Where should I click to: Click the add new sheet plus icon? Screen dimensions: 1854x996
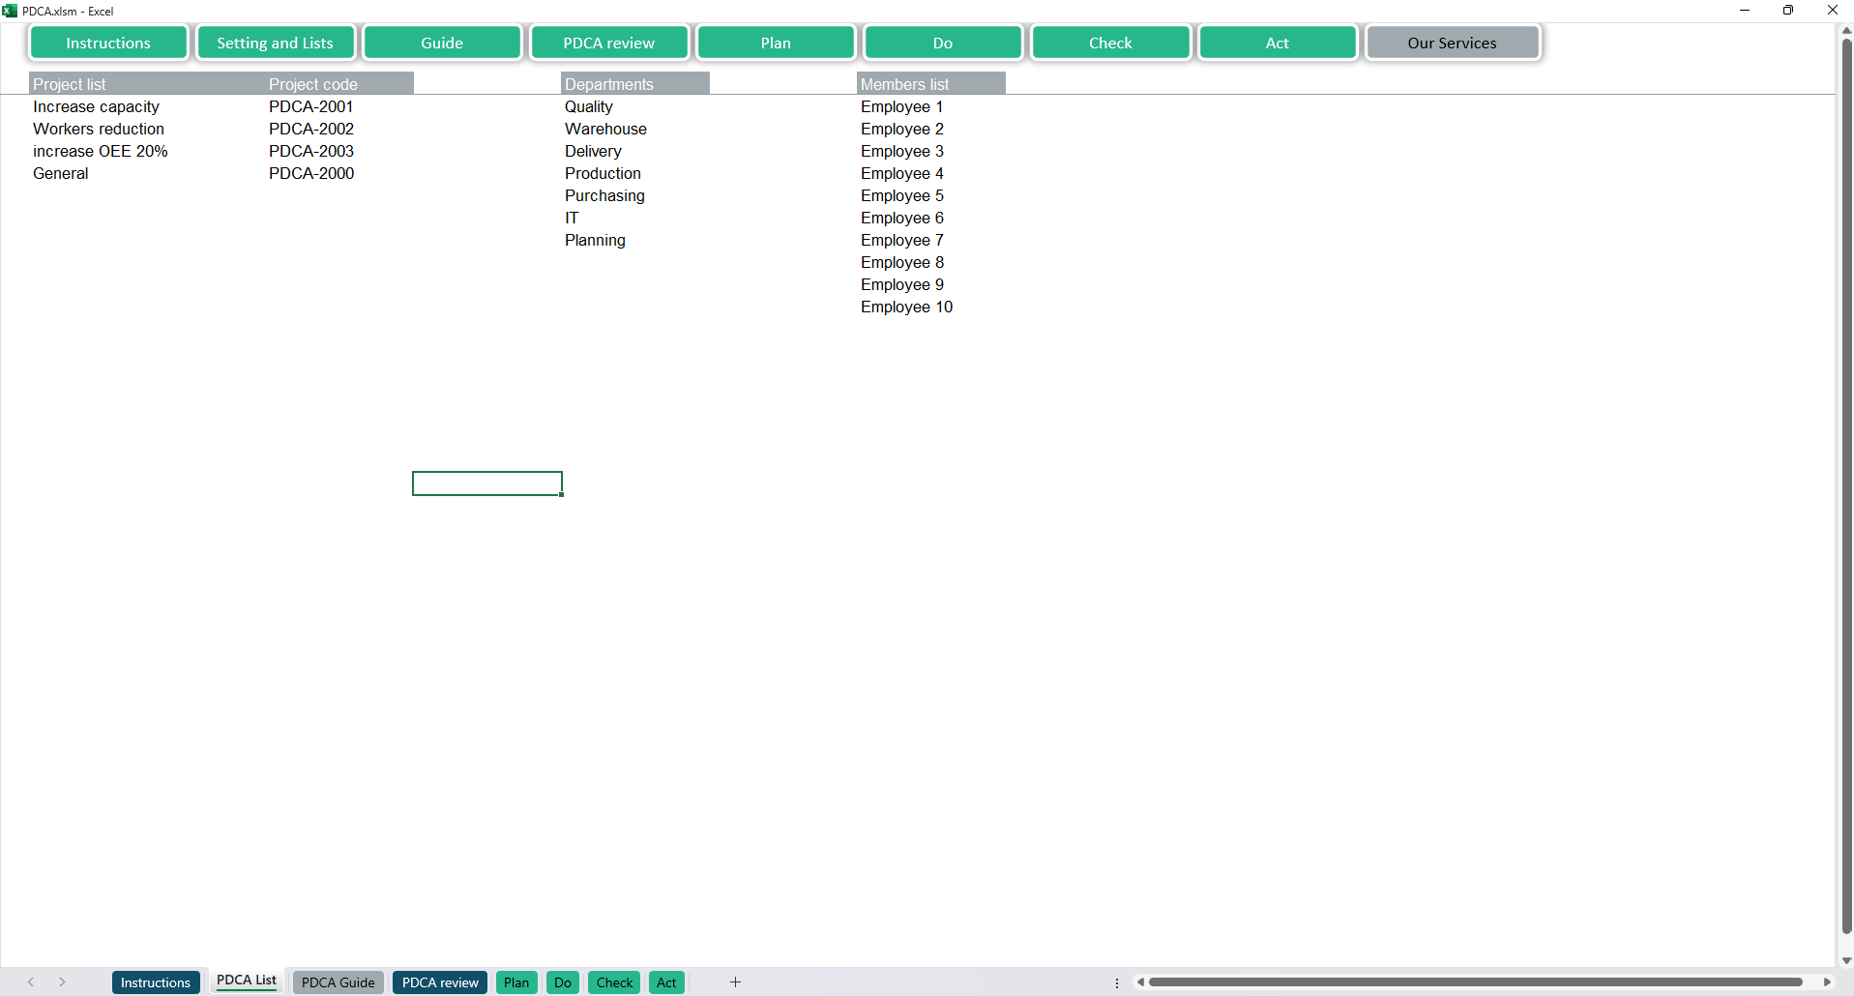(x=735, y=982)
